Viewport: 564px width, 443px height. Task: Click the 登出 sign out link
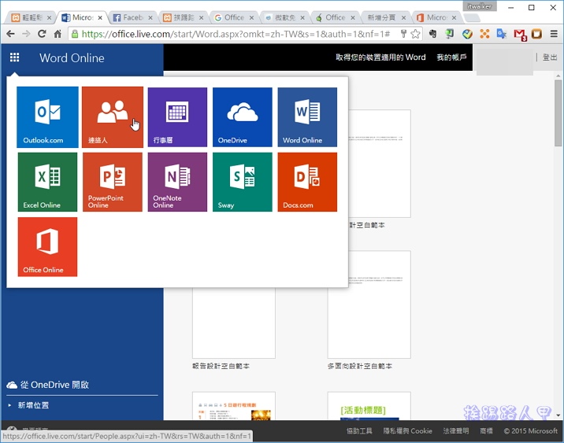click(550, 57)
